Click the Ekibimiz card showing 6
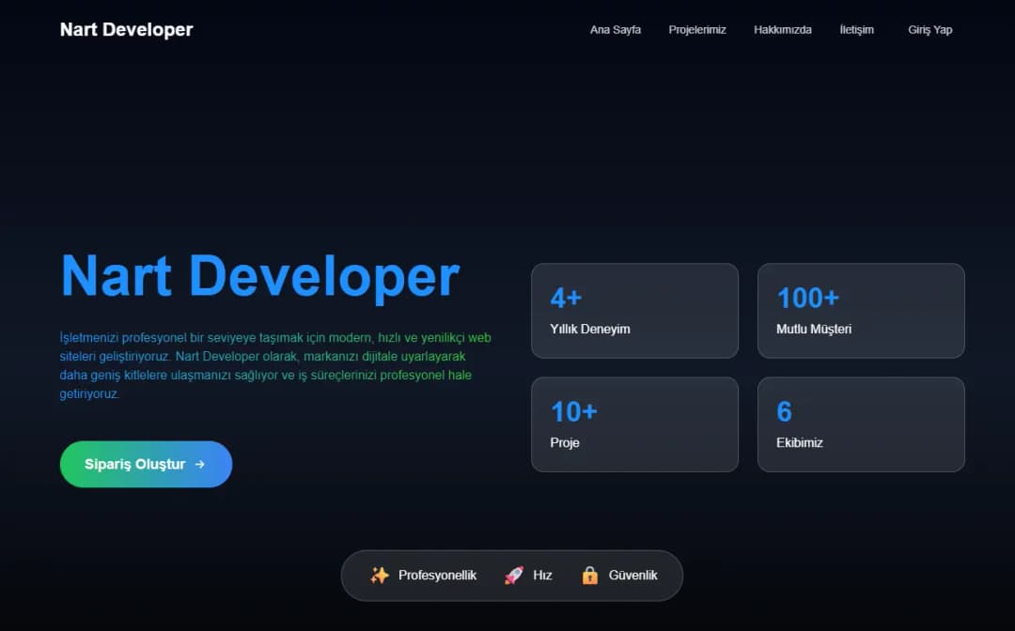 861,423
